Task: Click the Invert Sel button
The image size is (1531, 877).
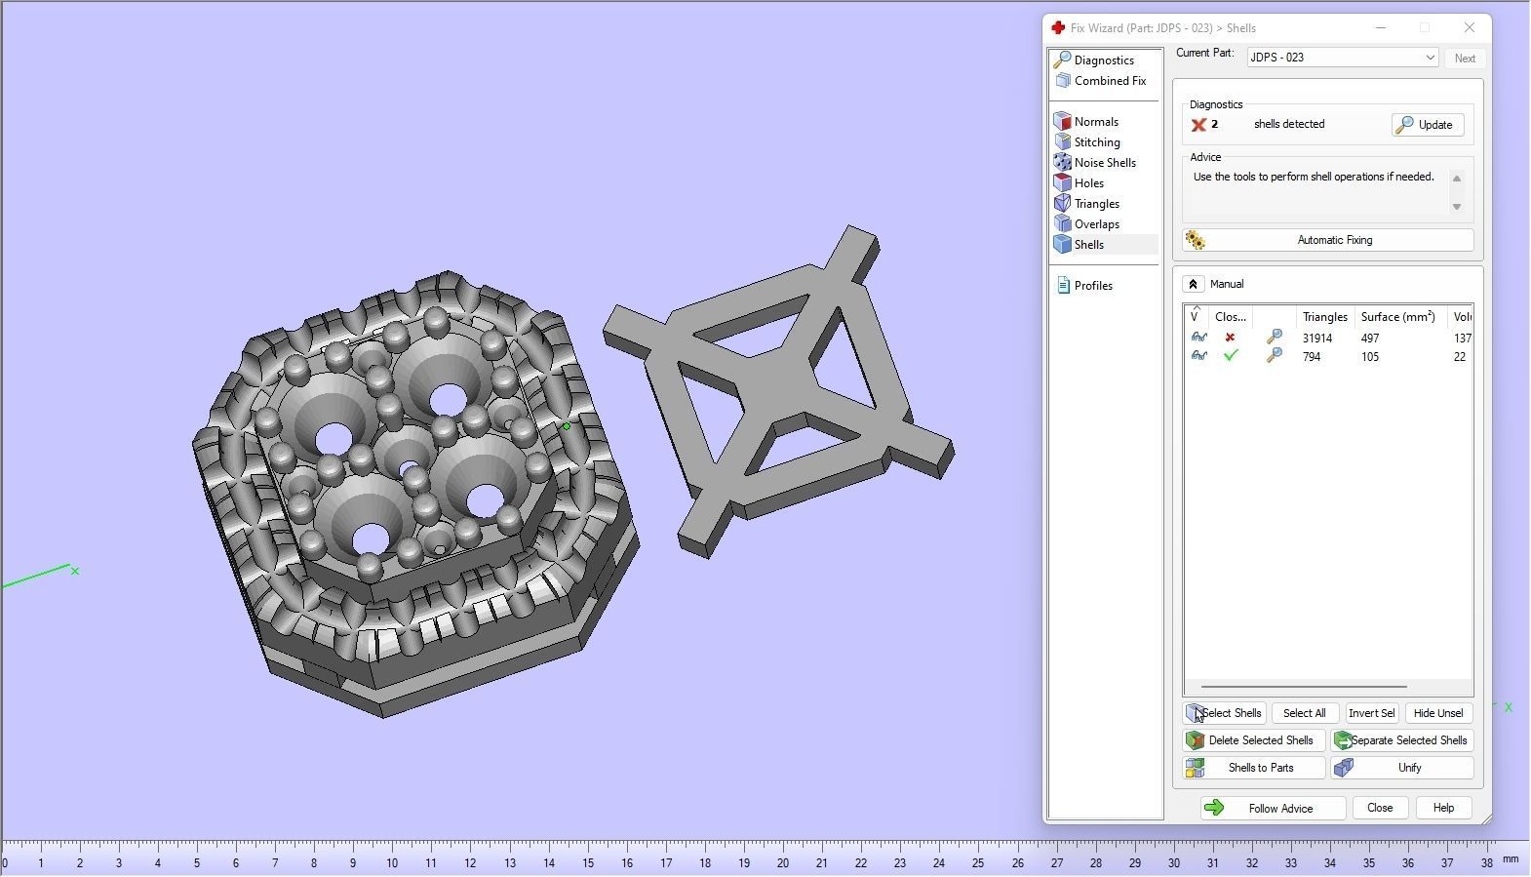Action: click(x=1371, y=713)
